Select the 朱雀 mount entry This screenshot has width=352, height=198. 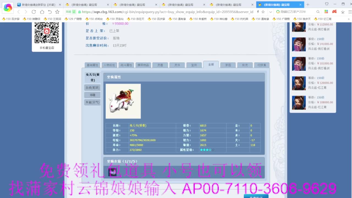pos(92,102)
